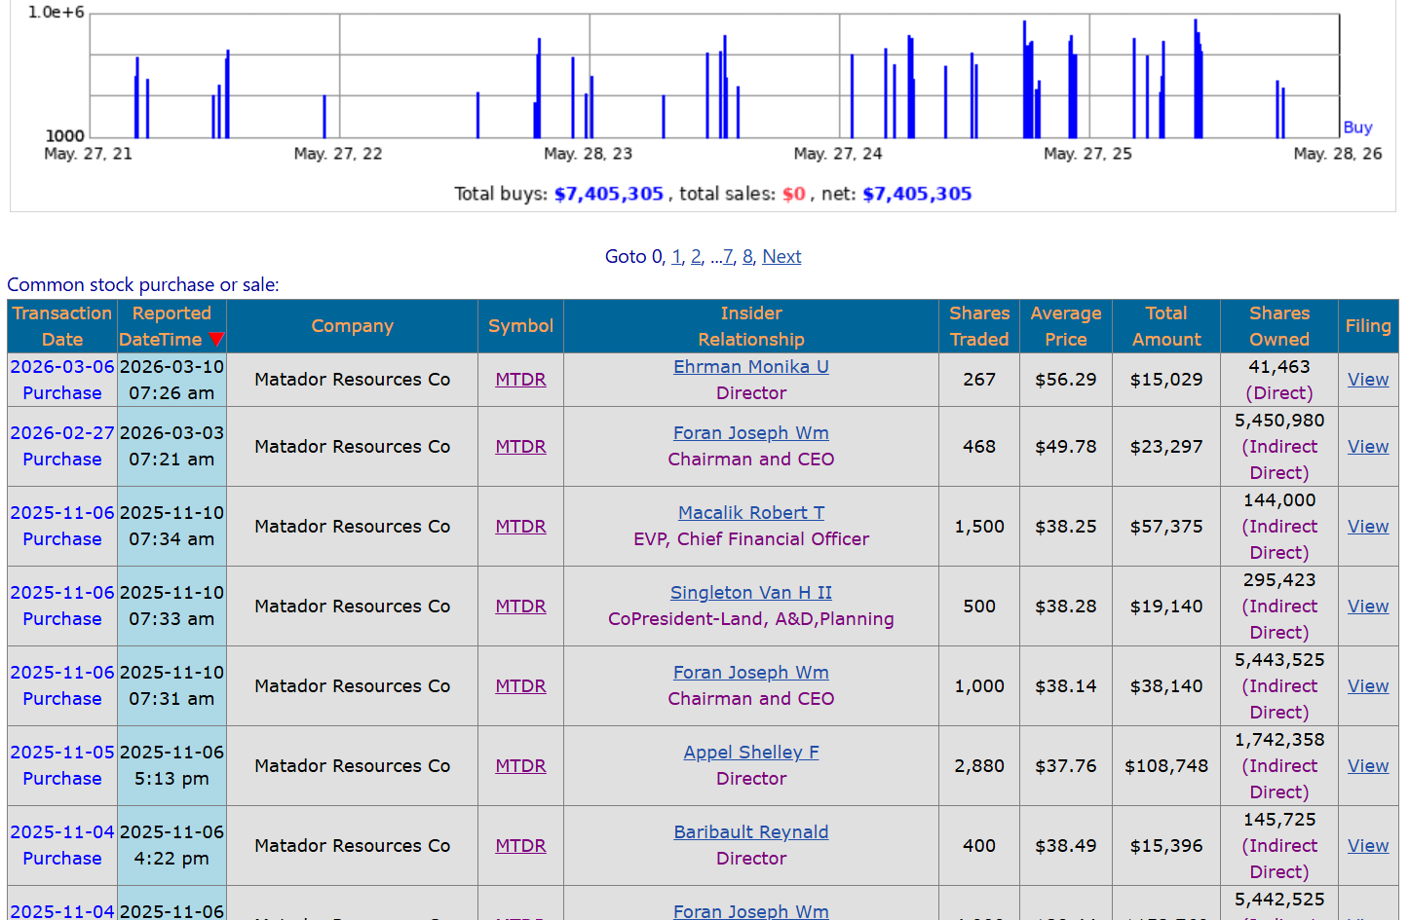Select the 1,742,358 shares owned value
Image resolution: width=1410 pixels, height=920 pixels.
(x=1279, y=739)
